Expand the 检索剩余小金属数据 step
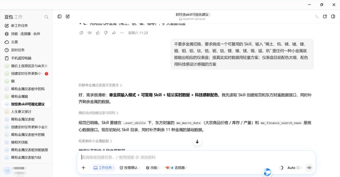340x177 pixels. (95, 141)
